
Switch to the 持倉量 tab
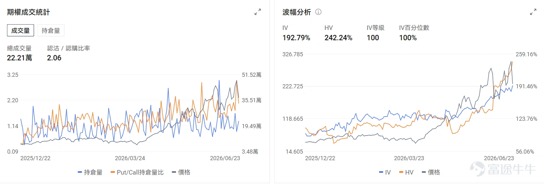tap(51, 30)
